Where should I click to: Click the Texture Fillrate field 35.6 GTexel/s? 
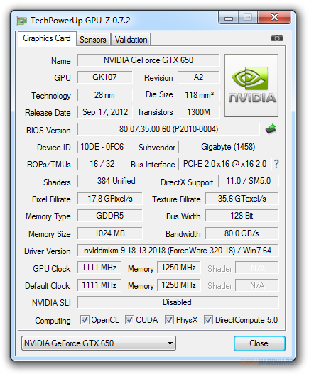pyautogui.click(x=242, y=199)
